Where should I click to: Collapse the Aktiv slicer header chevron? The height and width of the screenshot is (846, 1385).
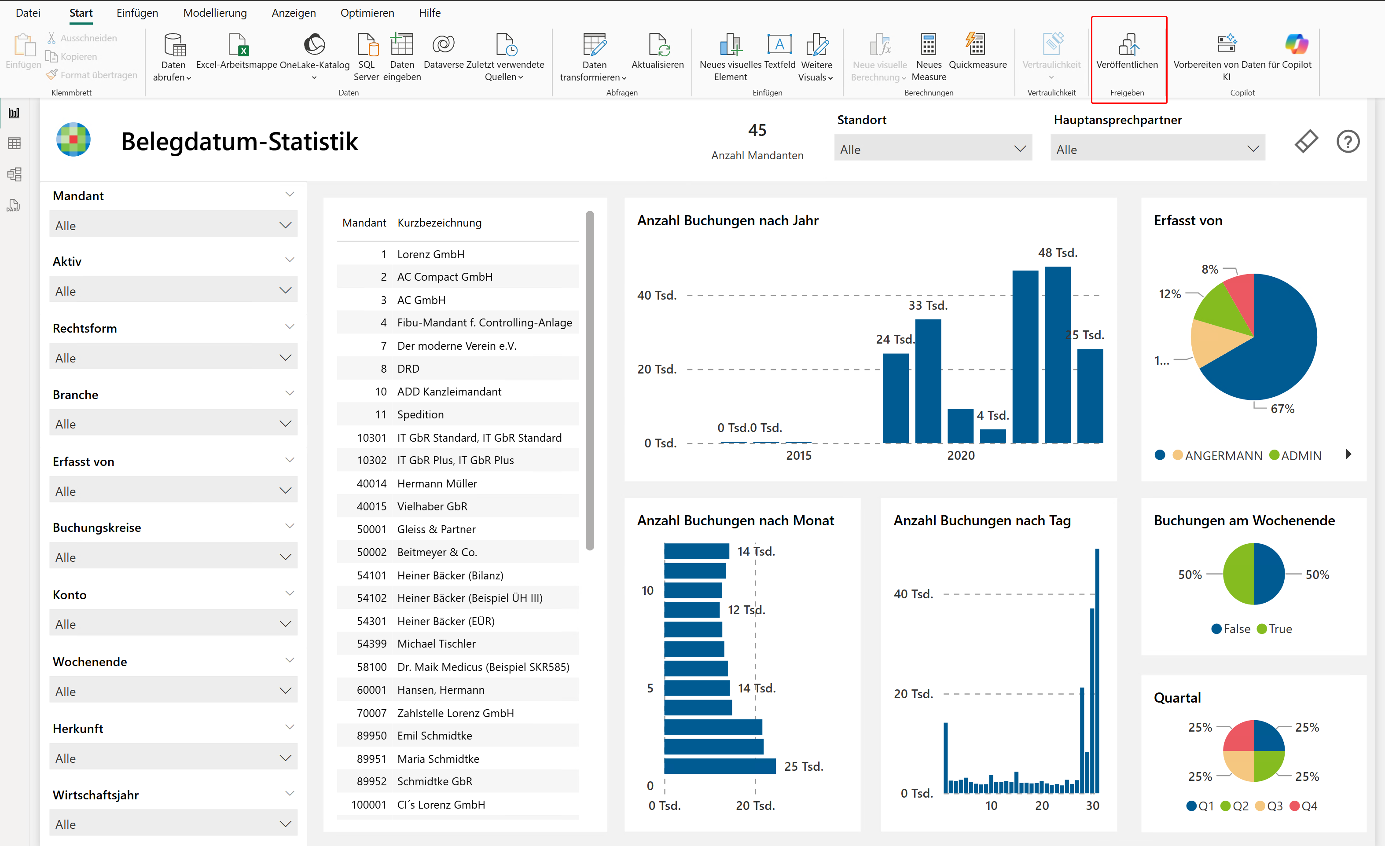coord(290,260)
